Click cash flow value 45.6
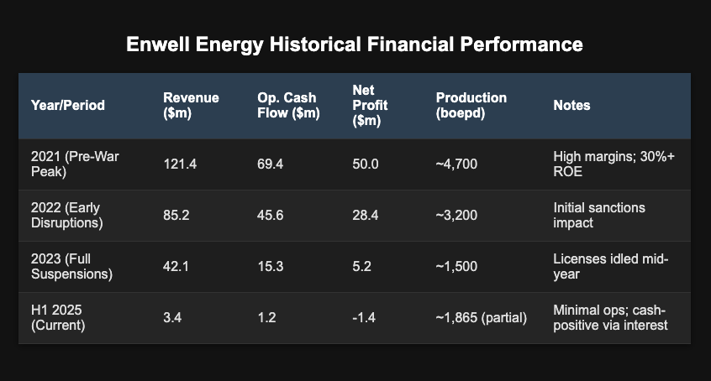Screen dimensions: 711x381 [x=271, y=215]
